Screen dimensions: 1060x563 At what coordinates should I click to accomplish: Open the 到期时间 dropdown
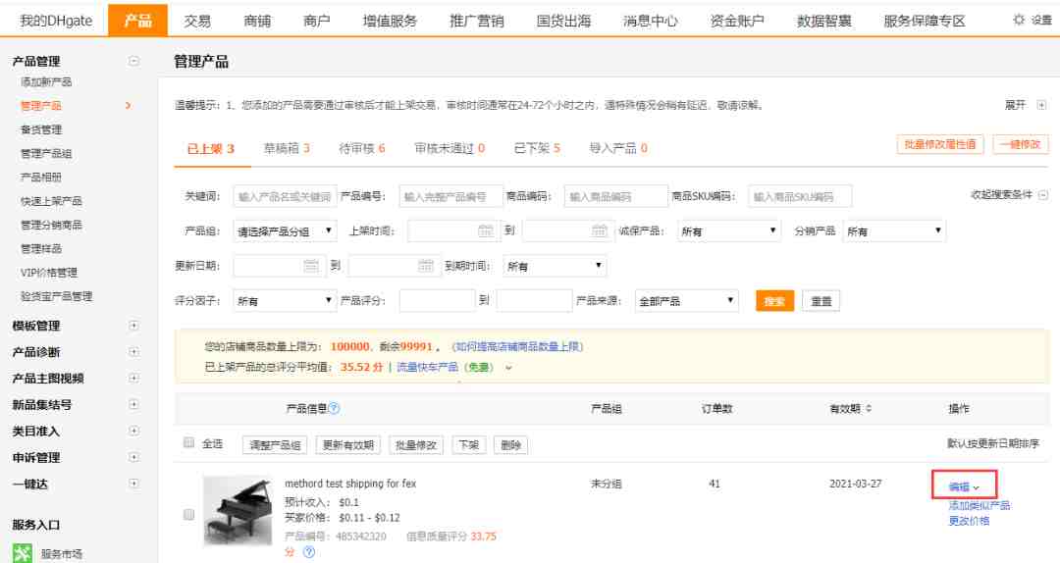[x=555, y=266]
